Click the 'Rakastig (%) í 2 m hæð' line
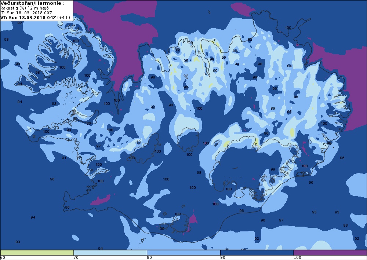The width and height of the screenshot is (367, 260). [25, 8]
